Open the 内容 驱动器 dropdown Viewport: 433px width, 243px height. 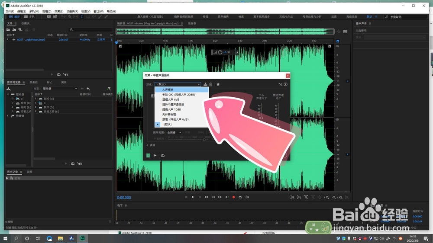[60, 89]
